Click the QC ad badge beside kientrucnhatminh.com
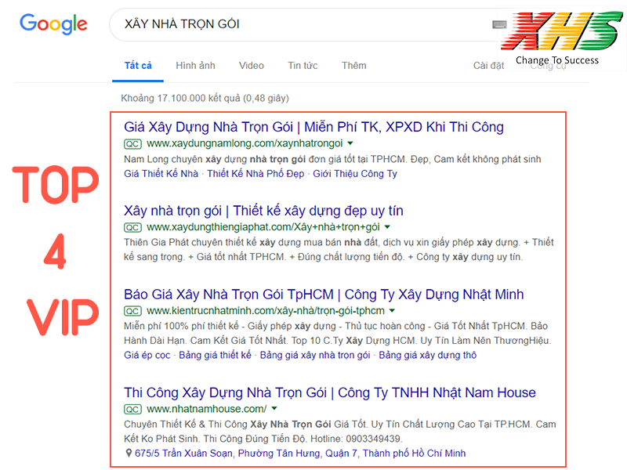Image resolution: width=627 pixels, height=470 pixels. [132, 311]
